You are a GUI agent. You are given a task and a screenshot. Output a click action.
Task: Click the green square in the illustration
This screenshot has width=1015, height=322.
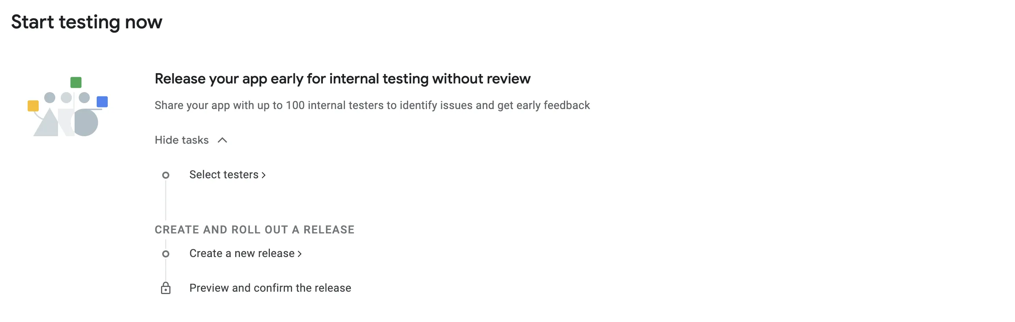click(76, 82)
